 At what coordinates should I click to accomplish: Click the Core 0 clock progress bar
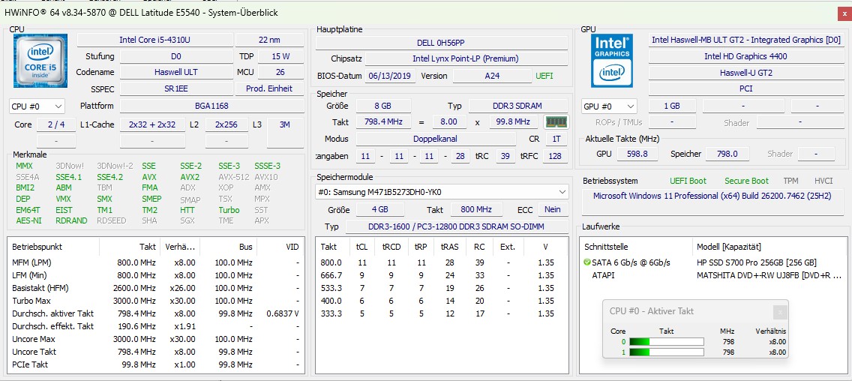(666, 342)
